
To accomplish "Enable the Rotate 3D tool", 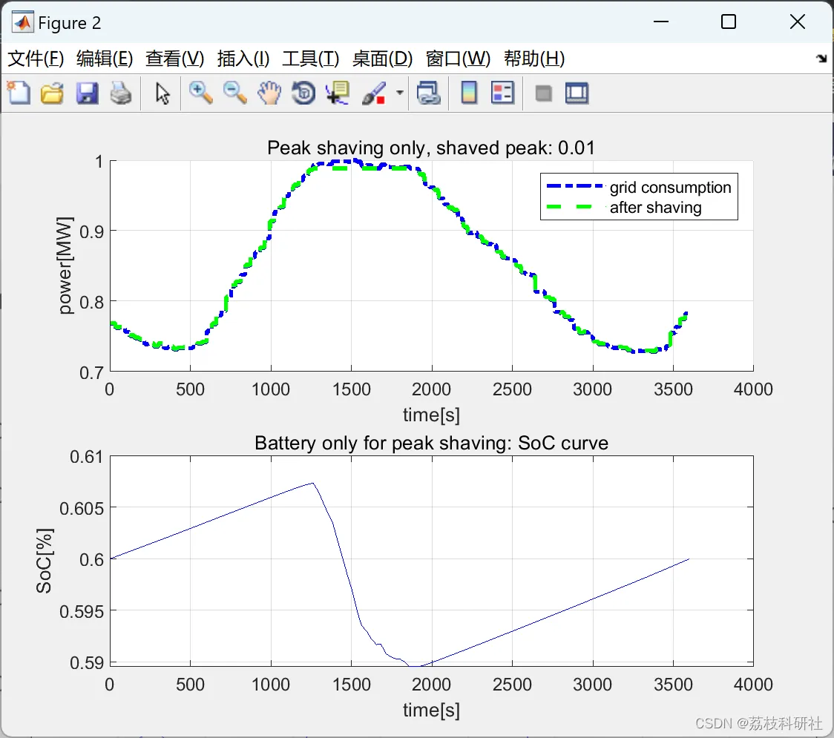I will coord(303,93).
